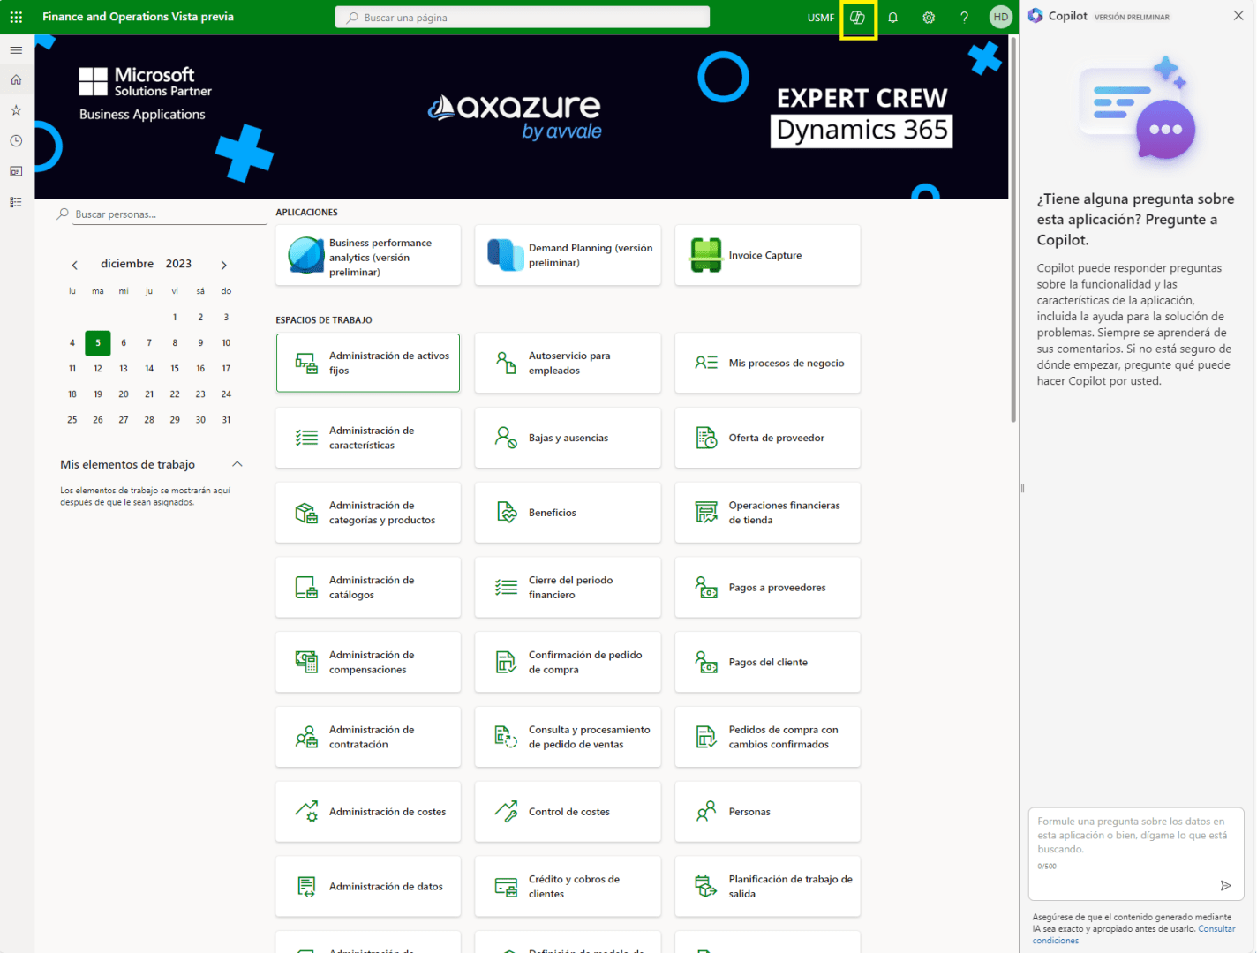Image resolution: width=1257 pixels, height=953 pixels.
Task: Open Pagos a proveedores workspace
Action: 767,588
